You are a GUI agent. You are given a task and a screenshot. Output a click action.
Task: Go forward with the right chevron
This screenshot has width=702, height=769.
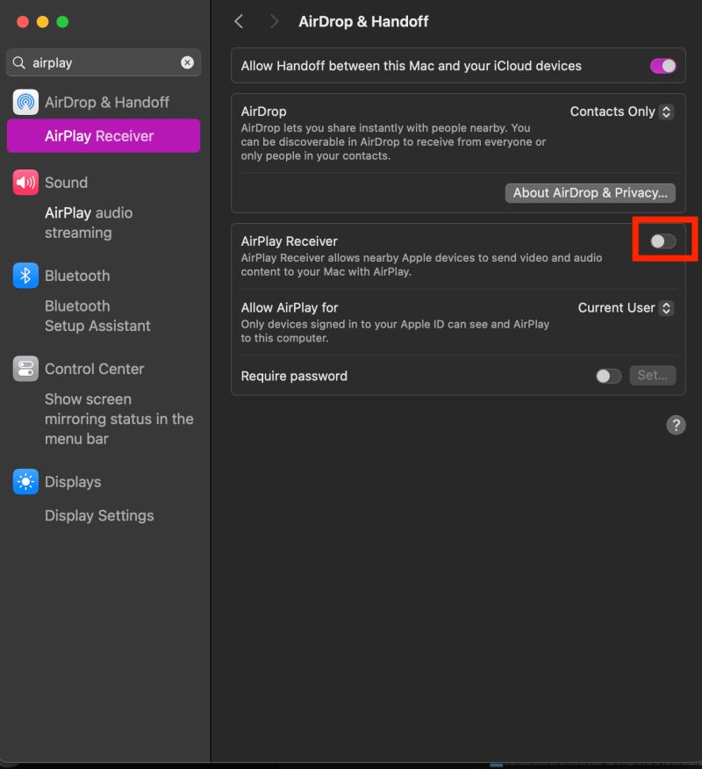[x=274, y=22]
